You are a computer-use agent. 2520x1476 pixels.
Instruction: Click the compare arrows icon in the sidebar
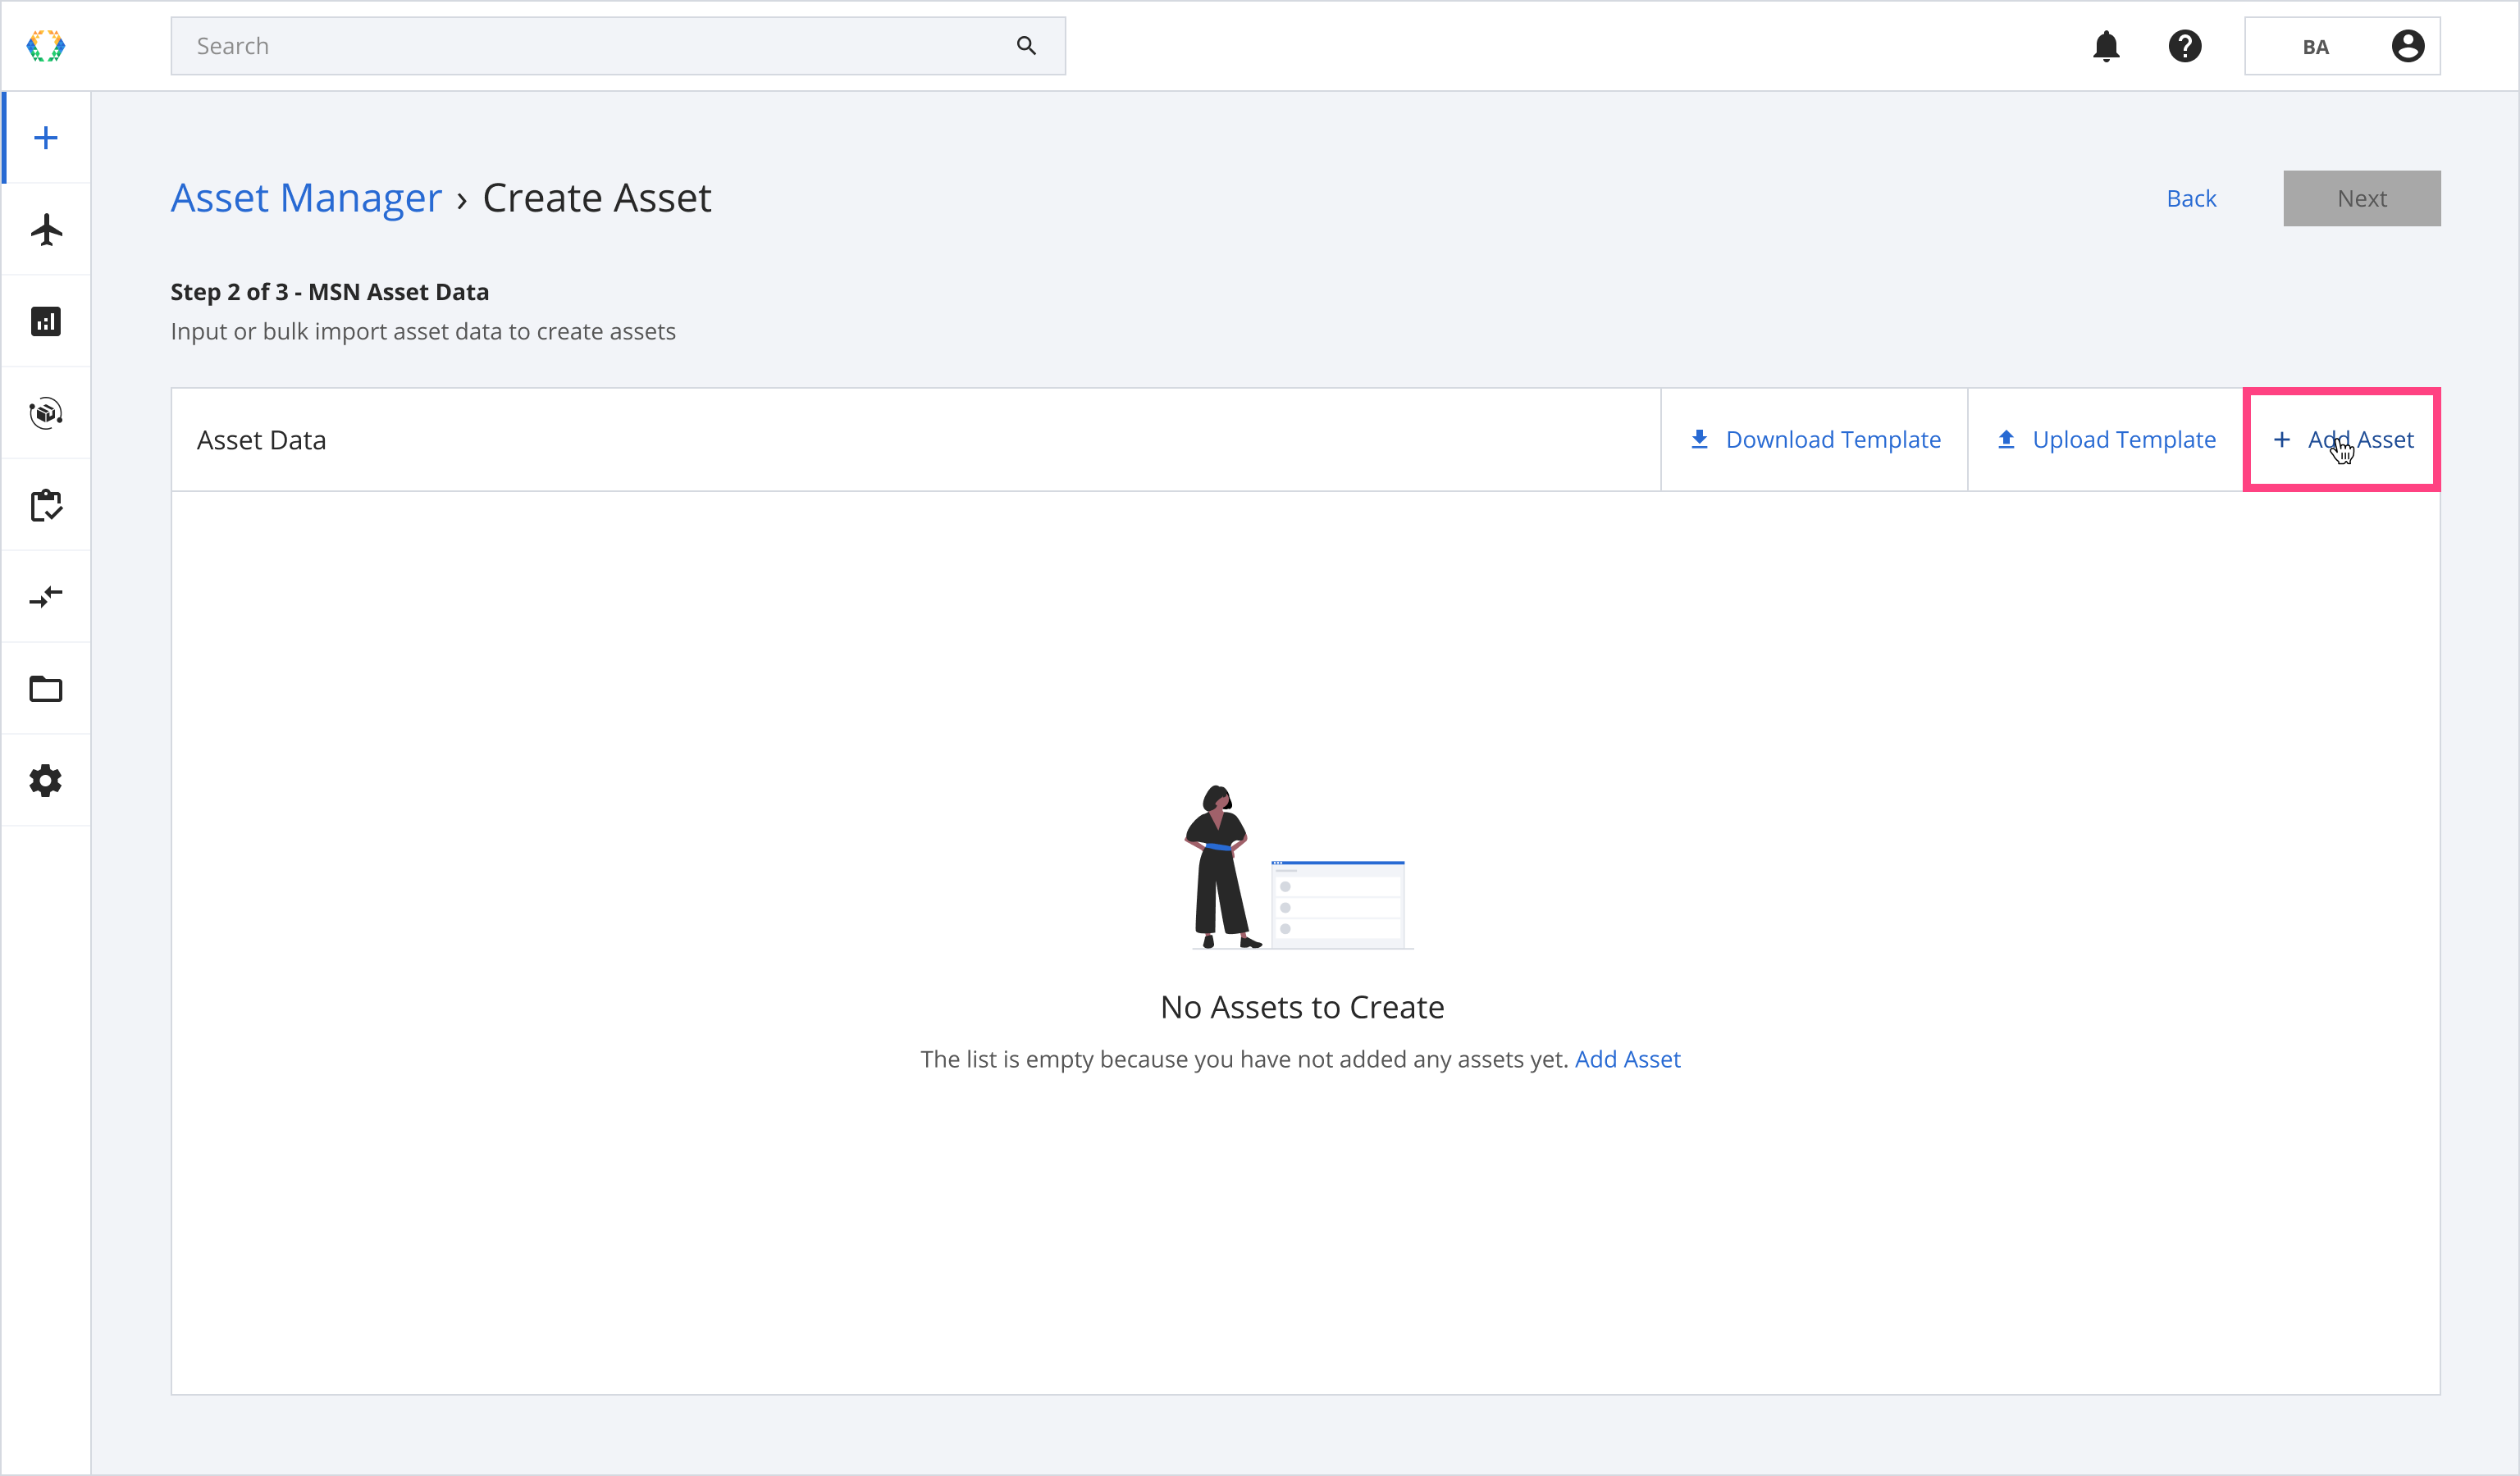point(46,597)
